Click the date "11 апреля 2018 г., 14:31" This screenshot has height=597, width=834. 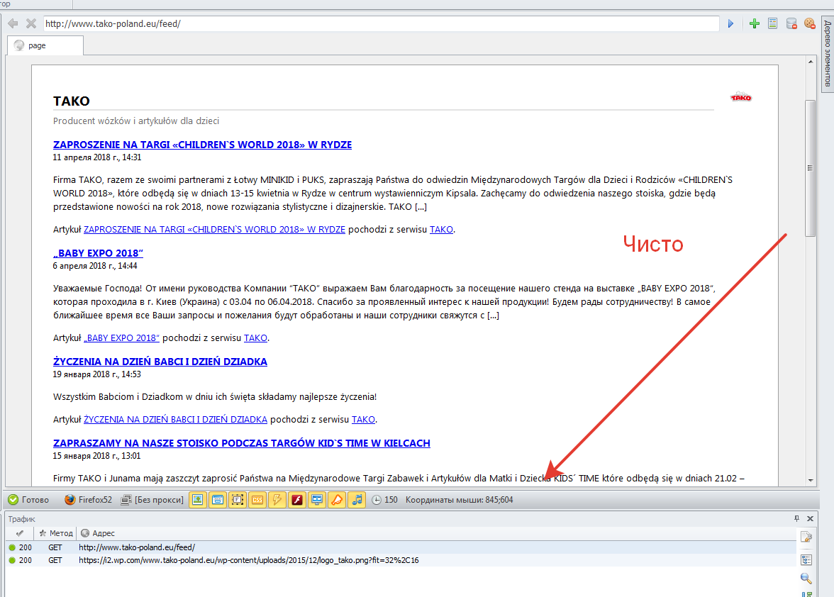pyautogui.click(x=97, y=157)
